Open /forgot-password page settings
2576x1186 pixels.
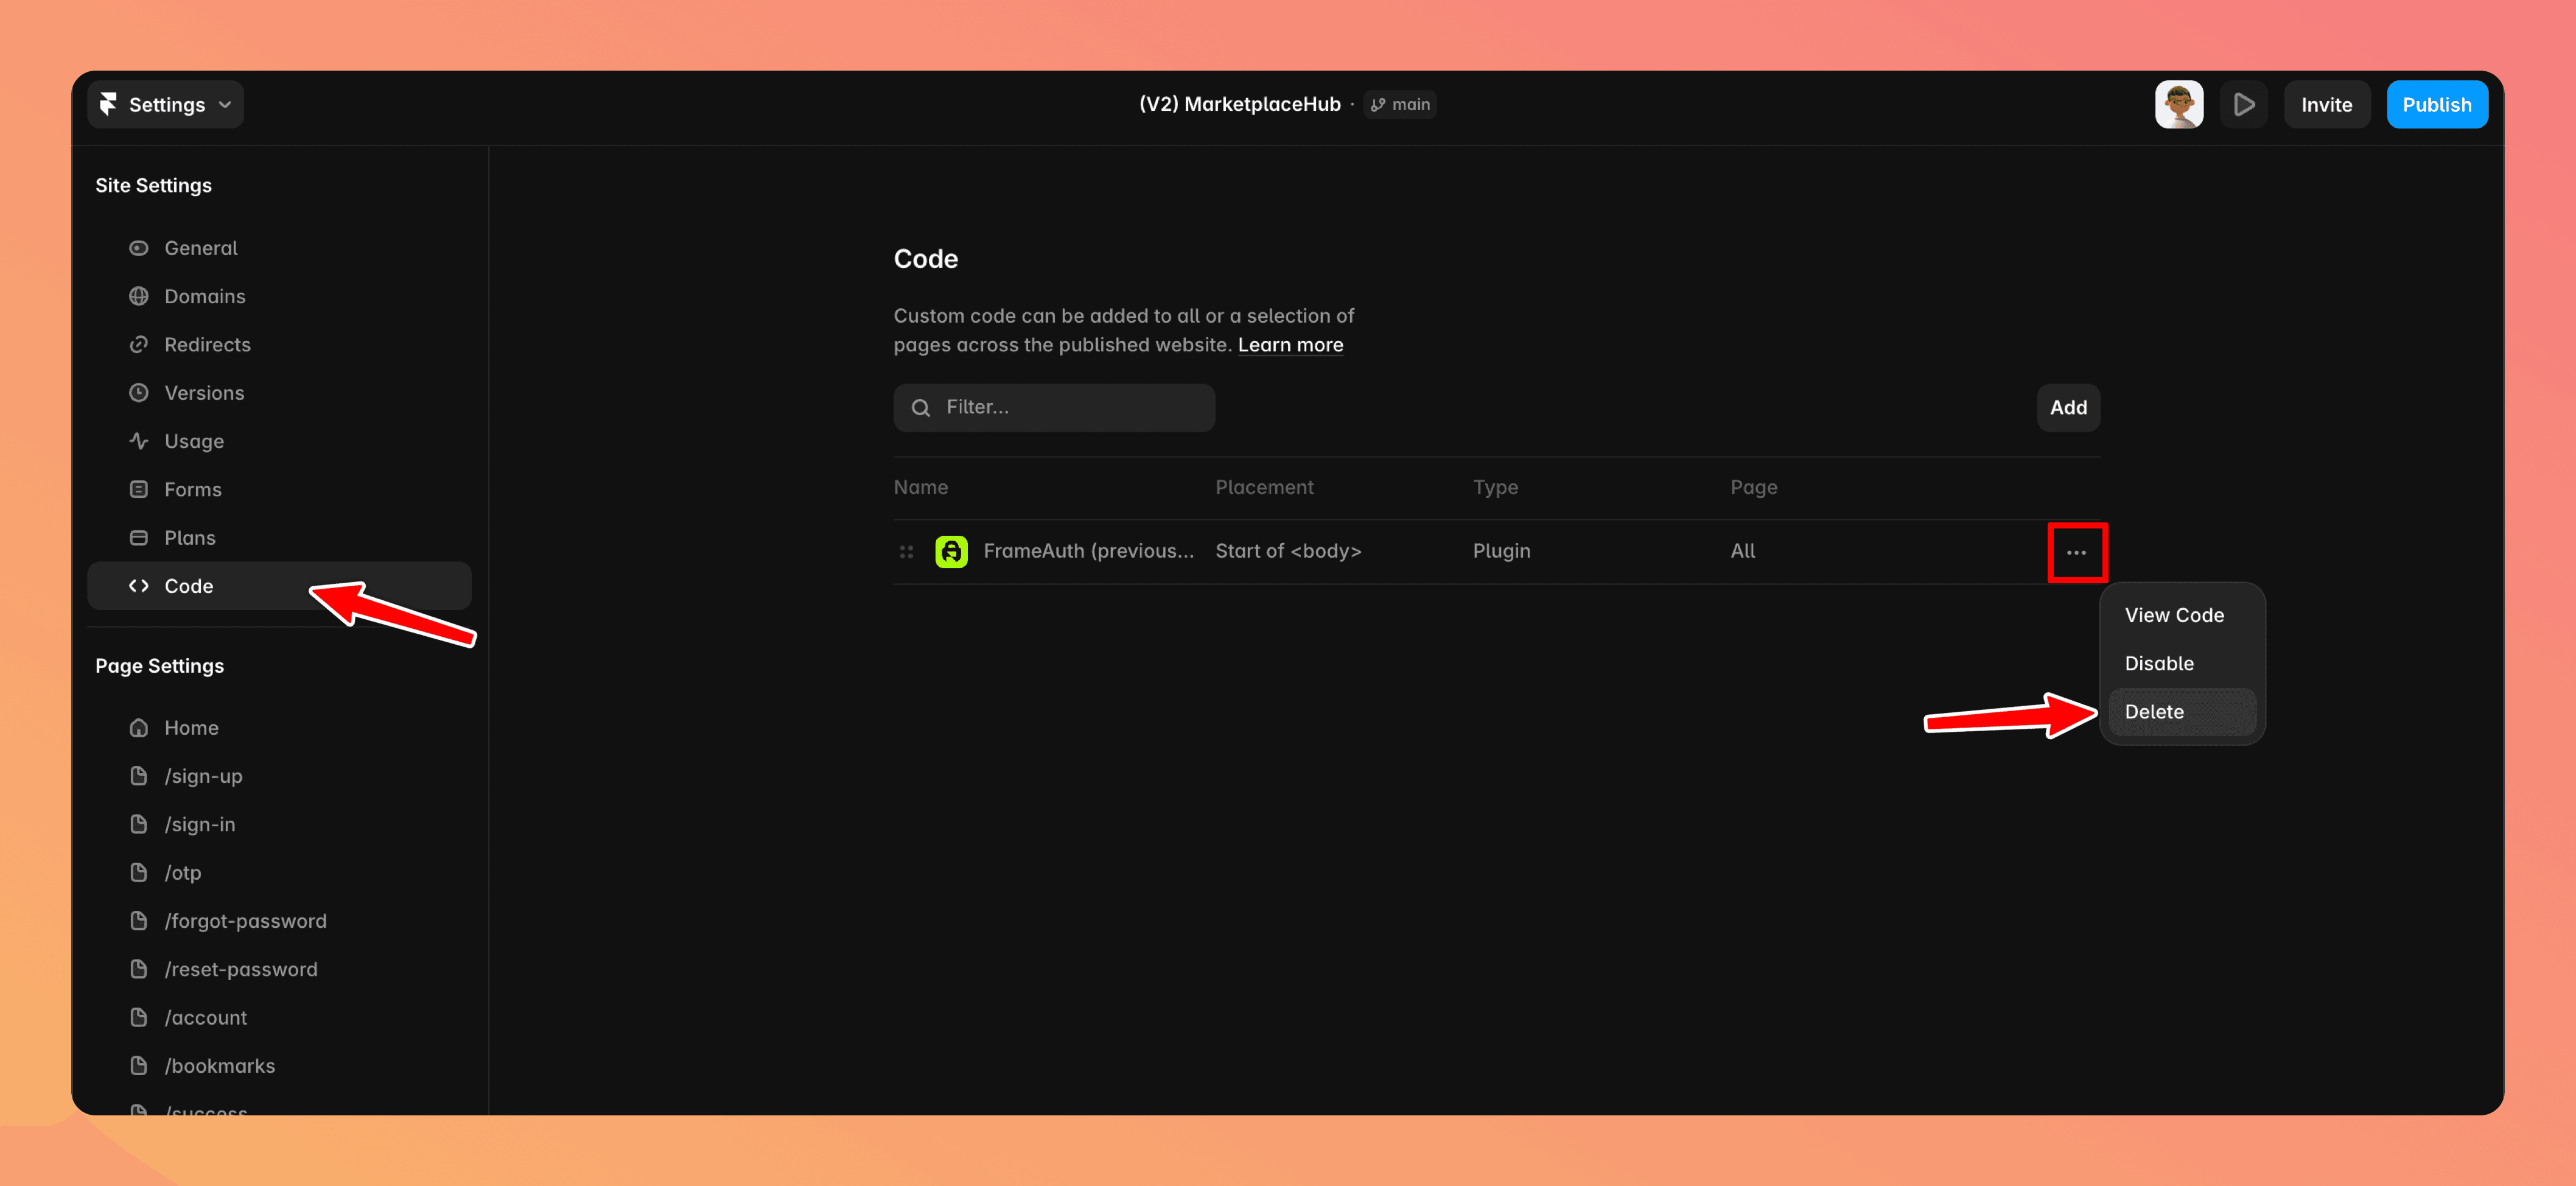(x=280, y=921)
